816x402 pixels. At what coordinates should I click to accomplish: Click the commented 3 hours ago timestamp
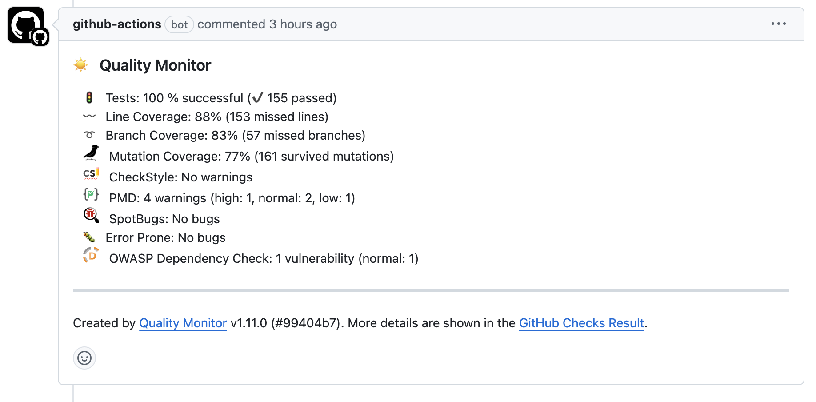pyautogui.click(x=268, y=24)
